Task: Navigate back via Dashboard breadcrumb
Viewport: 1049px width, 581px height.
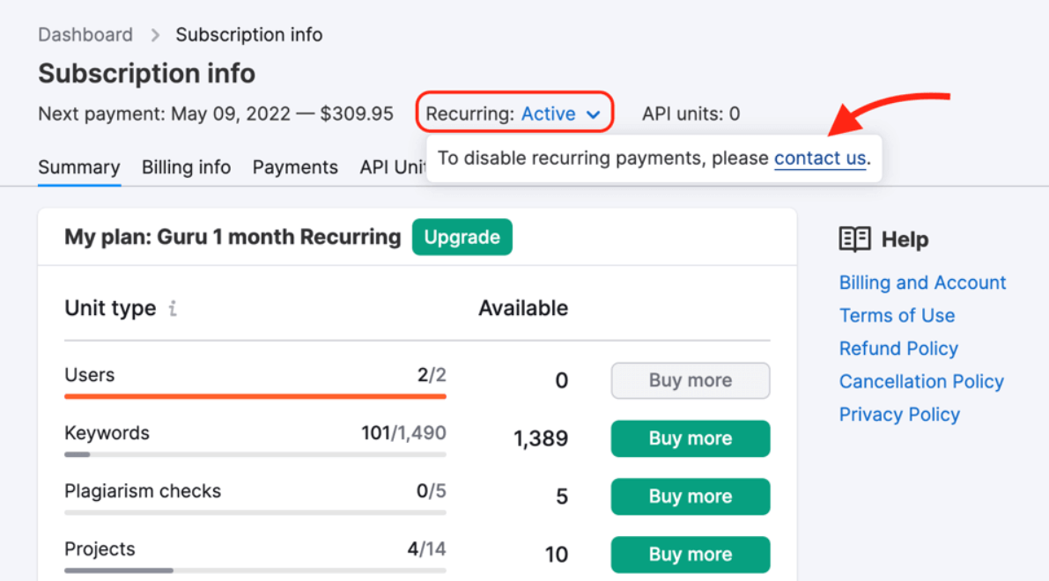Action: pyautogui.click(x=85, y=34)
